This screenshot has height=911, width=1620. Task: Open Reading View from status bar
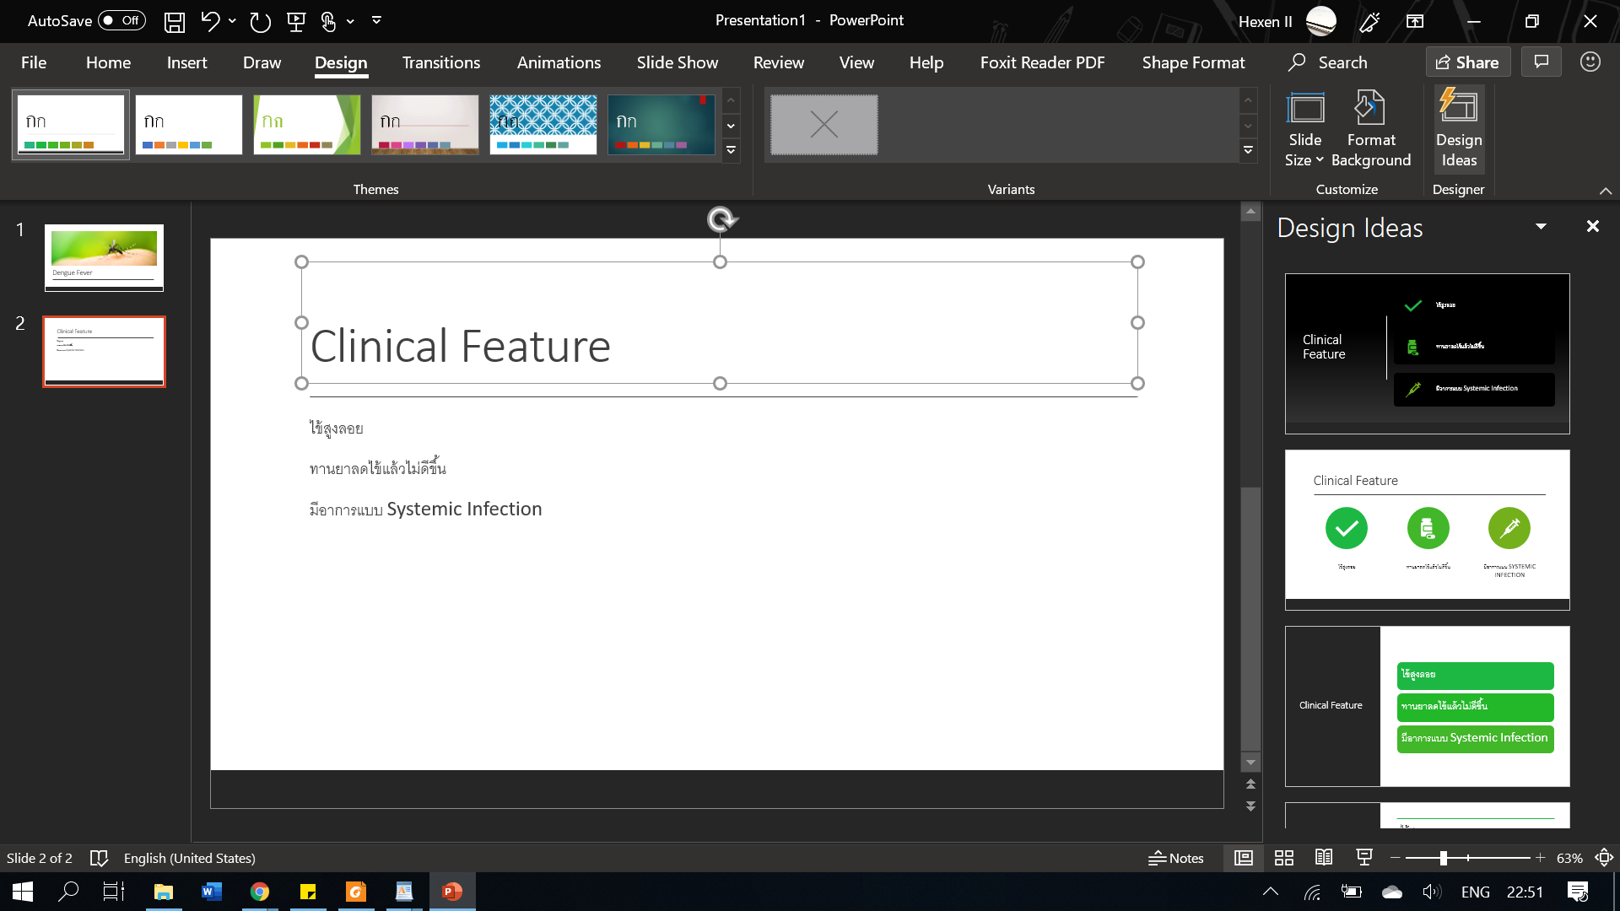click(x=1324, y=858)
